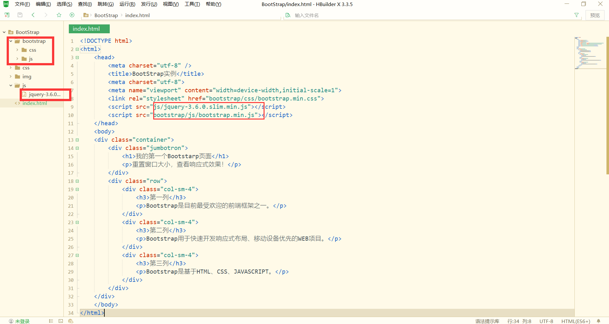Collapse the BootStrap project root
Viewport: 609px width, 324px height.
pos(4,32)
